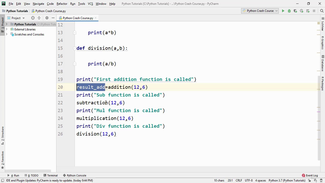
Task: Change the UTF-8 file encoding
Action: coord(249,180)
